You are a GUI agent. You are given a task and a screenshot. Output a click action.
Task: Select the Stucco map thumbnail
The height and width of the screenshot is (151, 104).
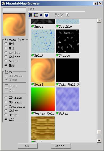click(x=68, y=41)
